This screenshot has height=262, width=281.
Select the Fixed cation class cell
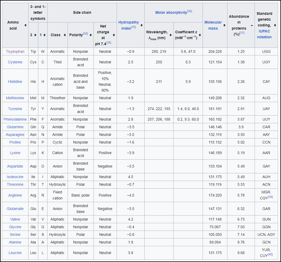coord(57,195)
